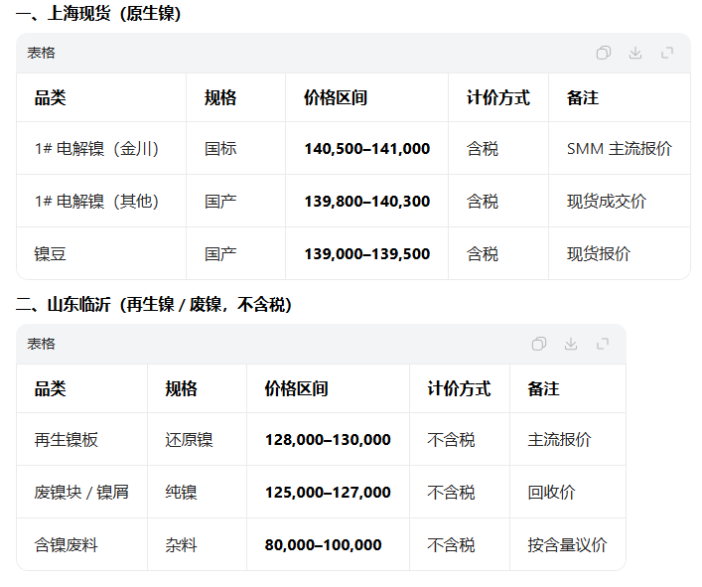This screenshot has height=587, width=702.
Task: Click the 二、山东临沂 section heading
Action: tap(154, 305)
